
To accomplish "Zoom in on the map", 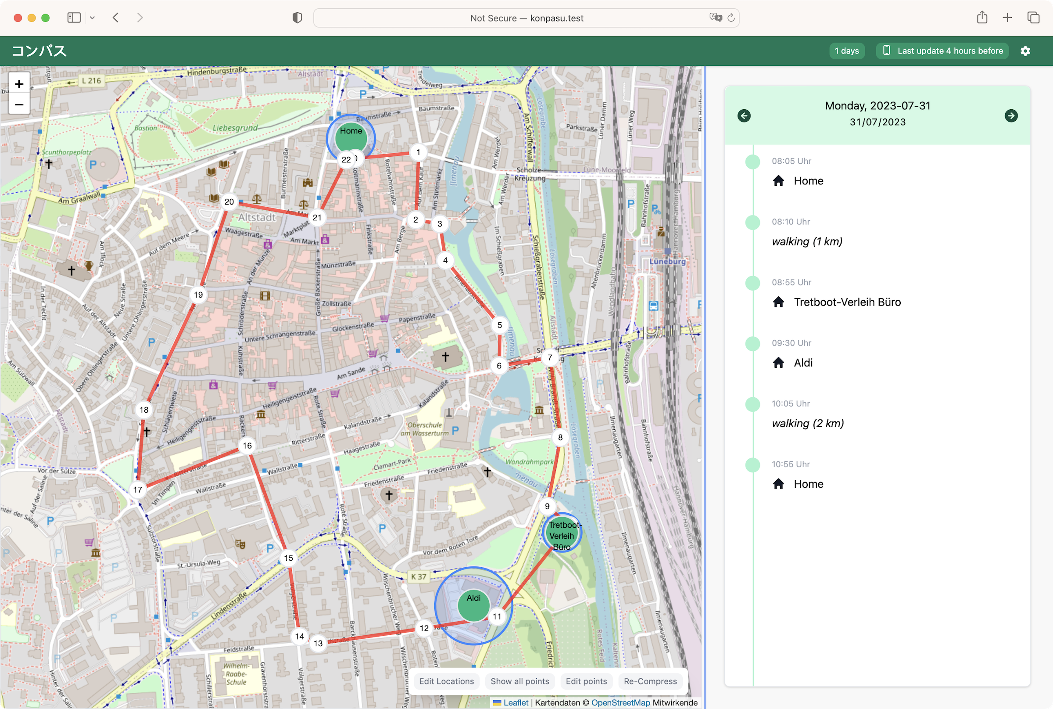I will coord(19,84).
